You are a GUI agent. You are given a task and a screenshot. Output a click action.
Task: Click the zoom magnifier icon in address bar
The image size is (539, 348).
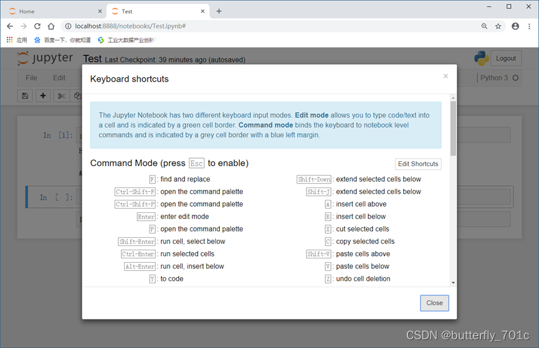pyautogui.click(x=484, y=26)
